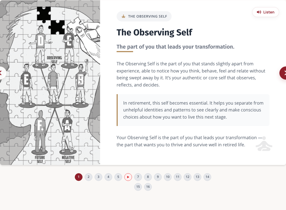Select slide 5 in pagination

click(118, 177)
